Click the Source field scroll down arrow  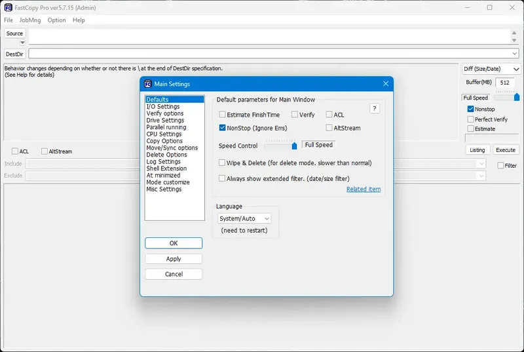pos(514,40)
